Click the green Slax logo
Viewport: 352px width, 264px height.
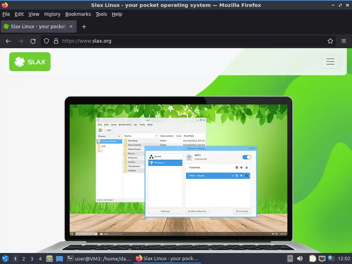coord(30,62)
